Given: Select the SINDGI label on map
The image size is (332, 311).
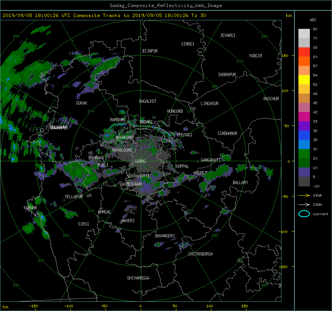Looking at the screenshot, I should (188, 44).
